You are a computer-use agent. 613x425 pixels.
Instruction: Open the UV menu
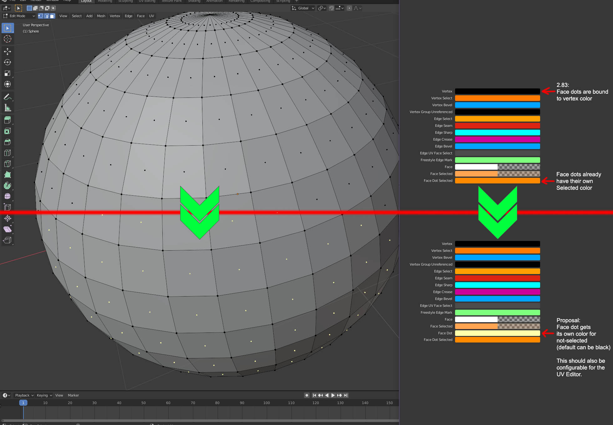coord(151,16)
